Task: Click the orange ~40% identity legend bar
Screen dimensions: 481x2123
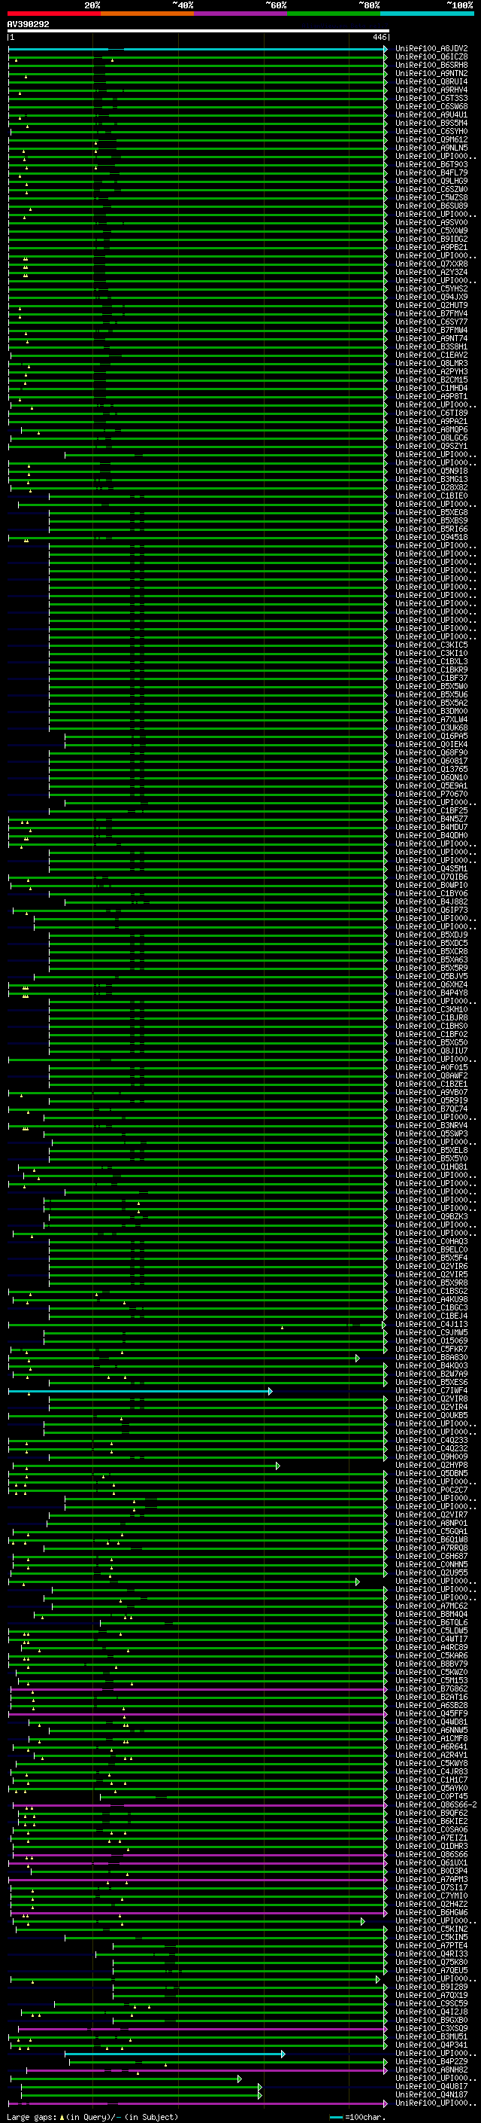Action: pos(147,14)
